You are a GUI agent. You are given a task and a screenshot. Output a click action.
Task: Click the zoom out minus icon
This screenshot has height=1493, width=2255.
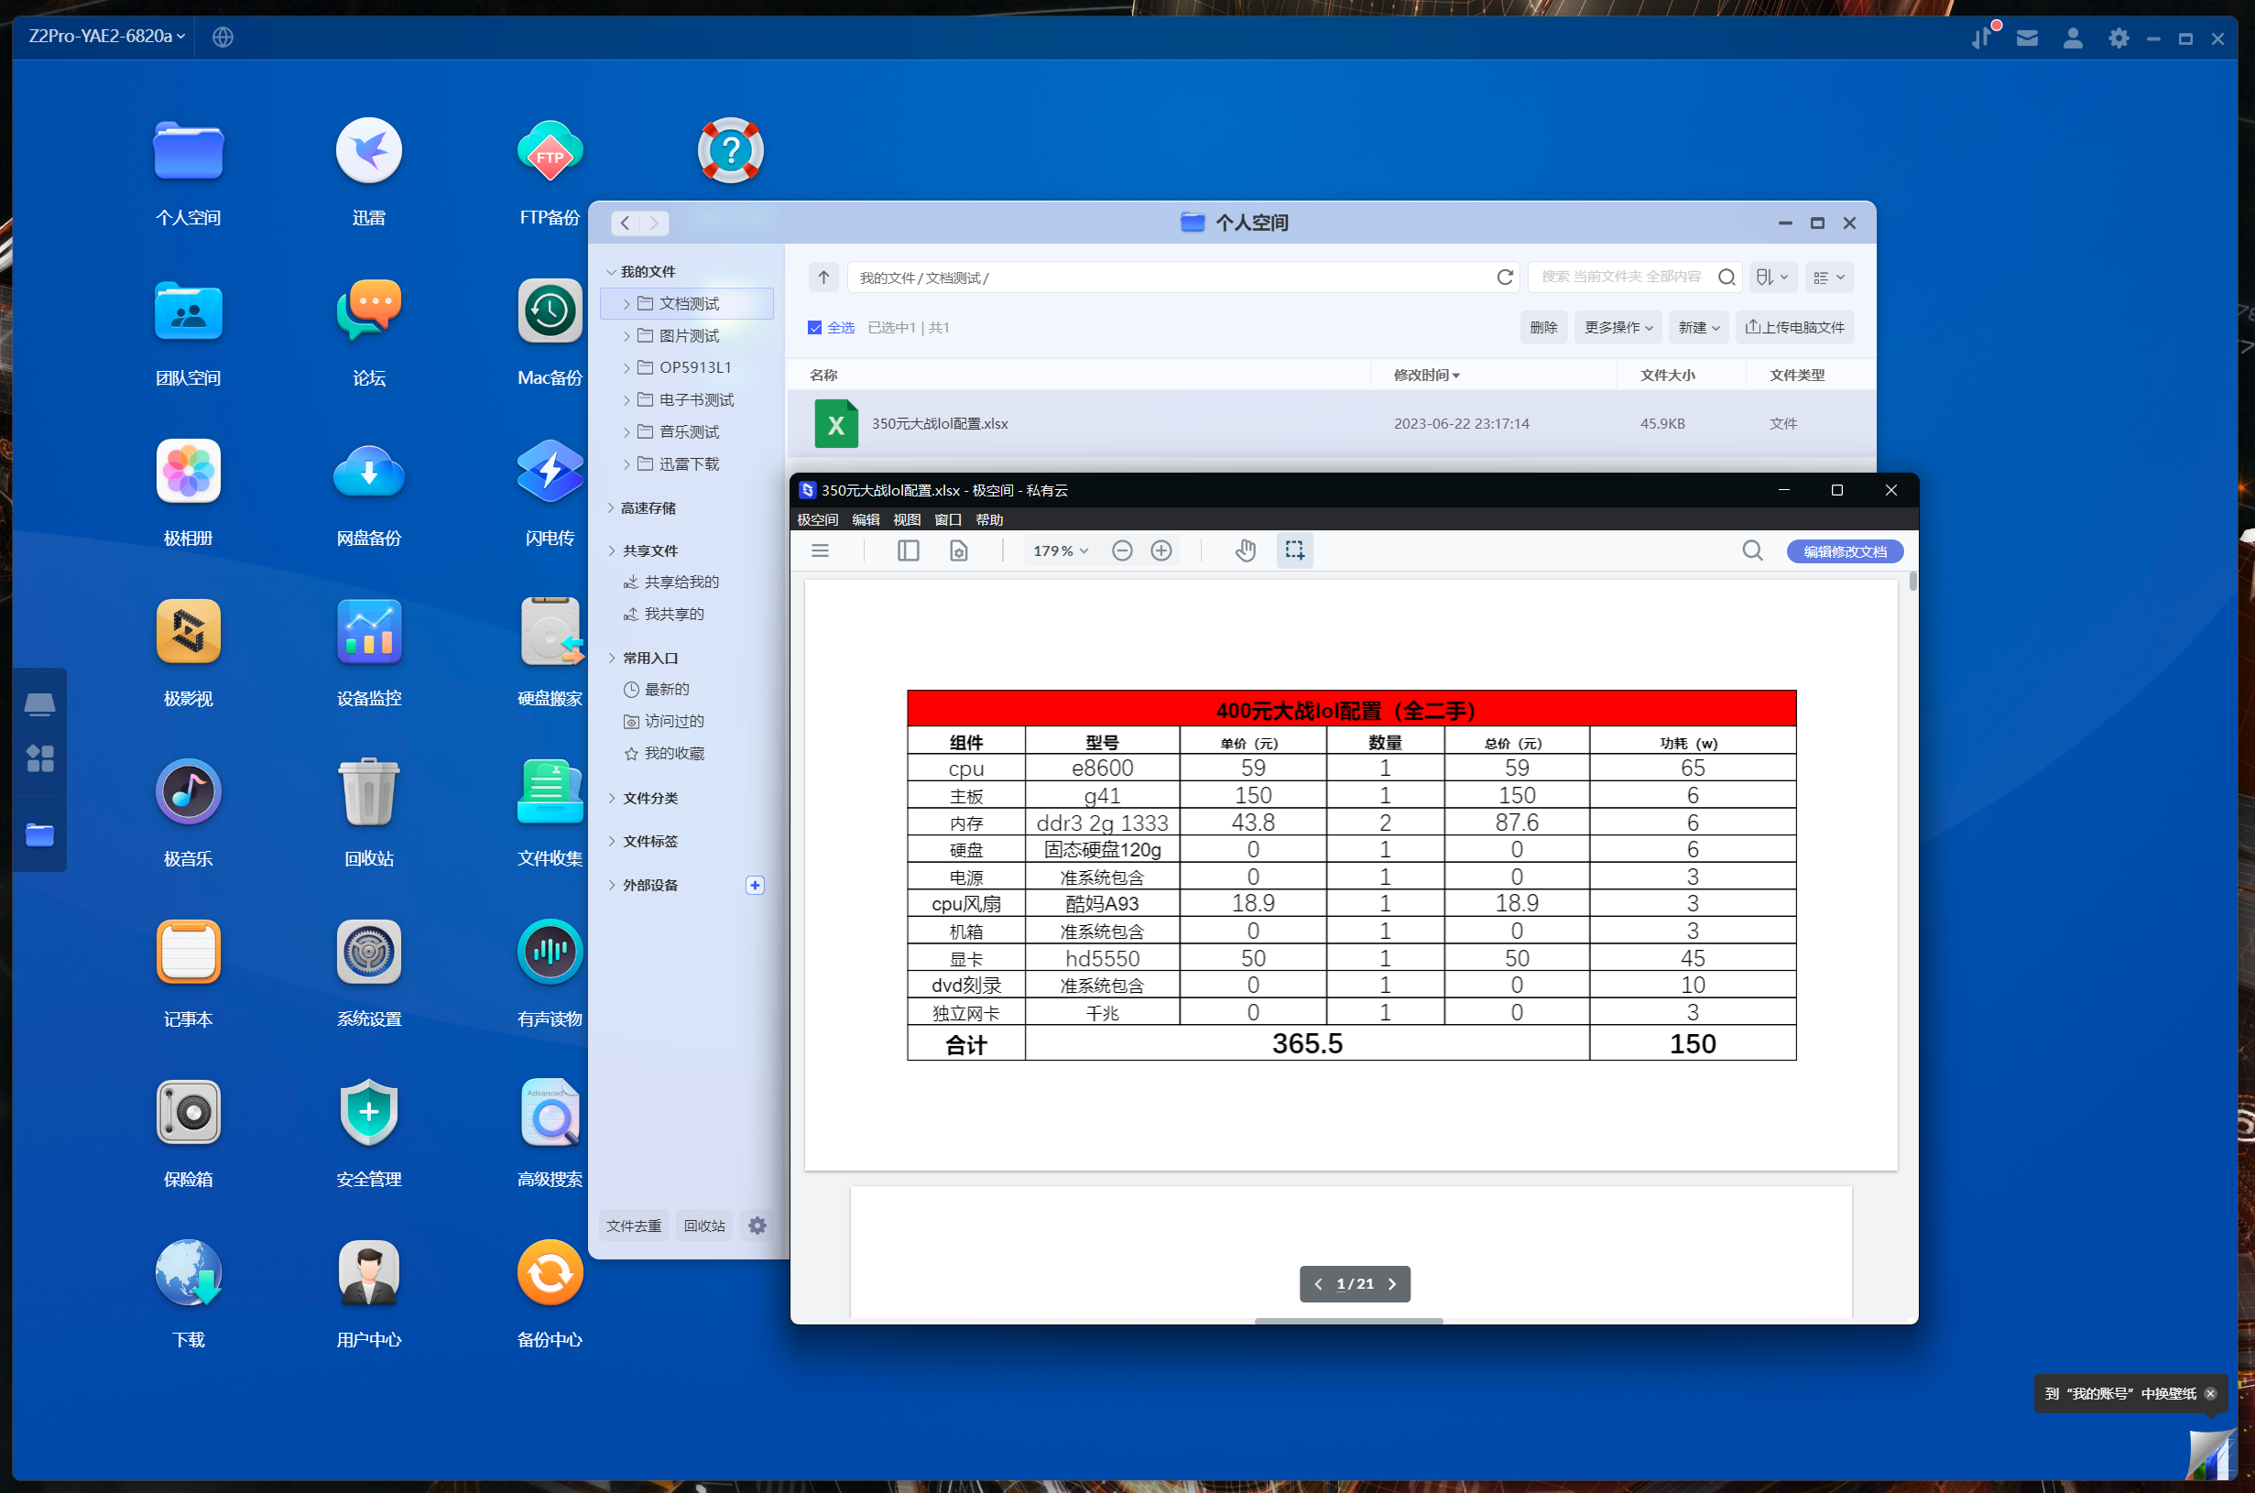click(x=1122, y=550)
